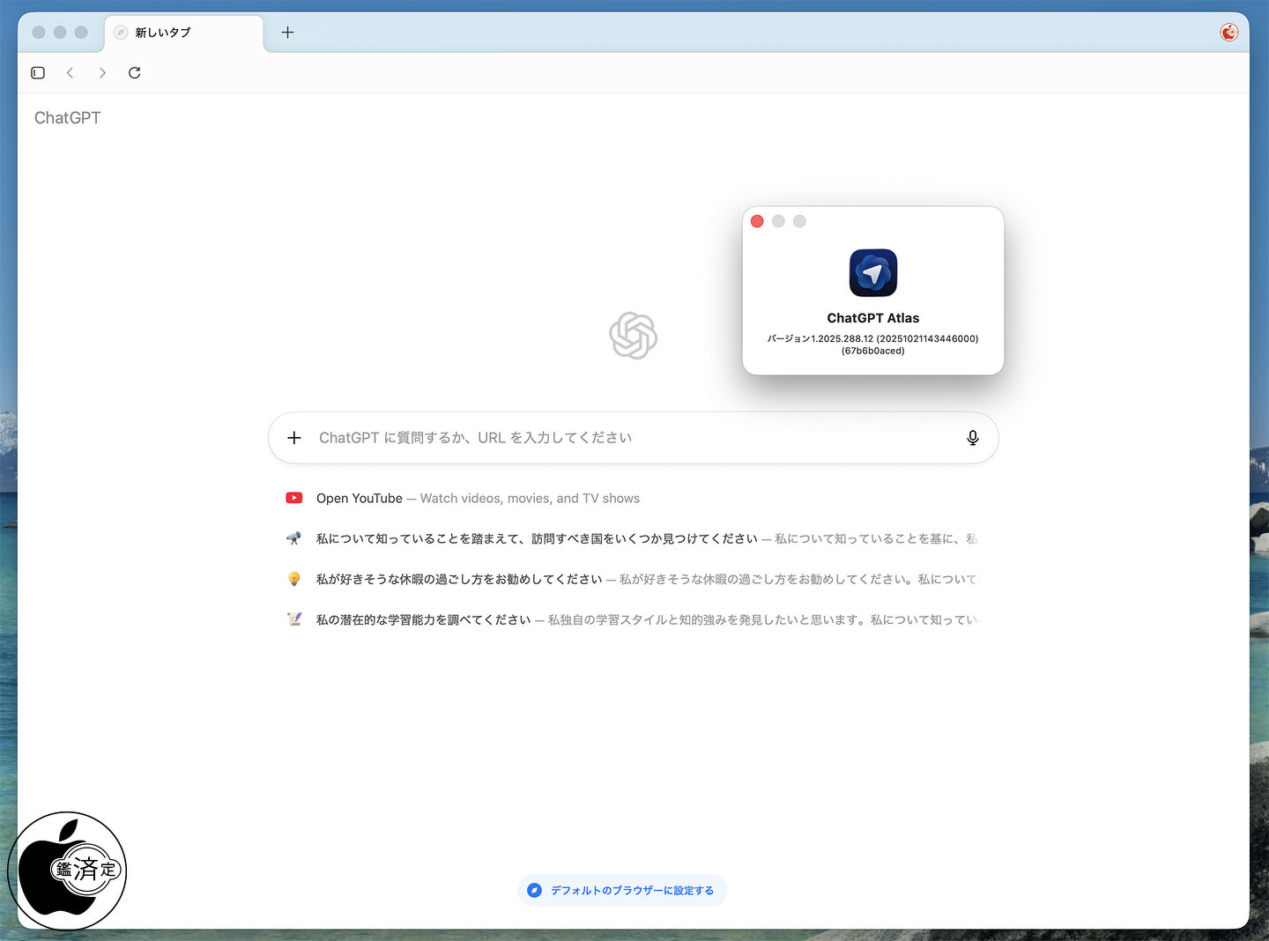Click デフォルトのブラウザーに設定する button
Screen dimensions: 1269x941
[x=623, y=891]
